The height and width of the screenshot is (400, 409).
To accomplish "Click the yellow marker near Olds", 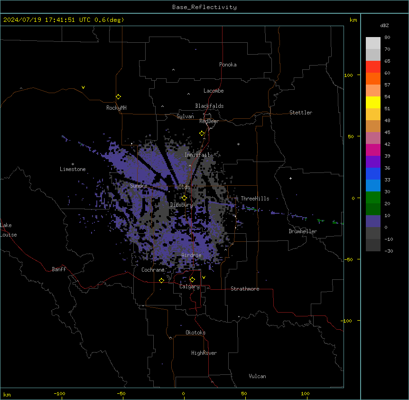I will click(x=185, y=198).
